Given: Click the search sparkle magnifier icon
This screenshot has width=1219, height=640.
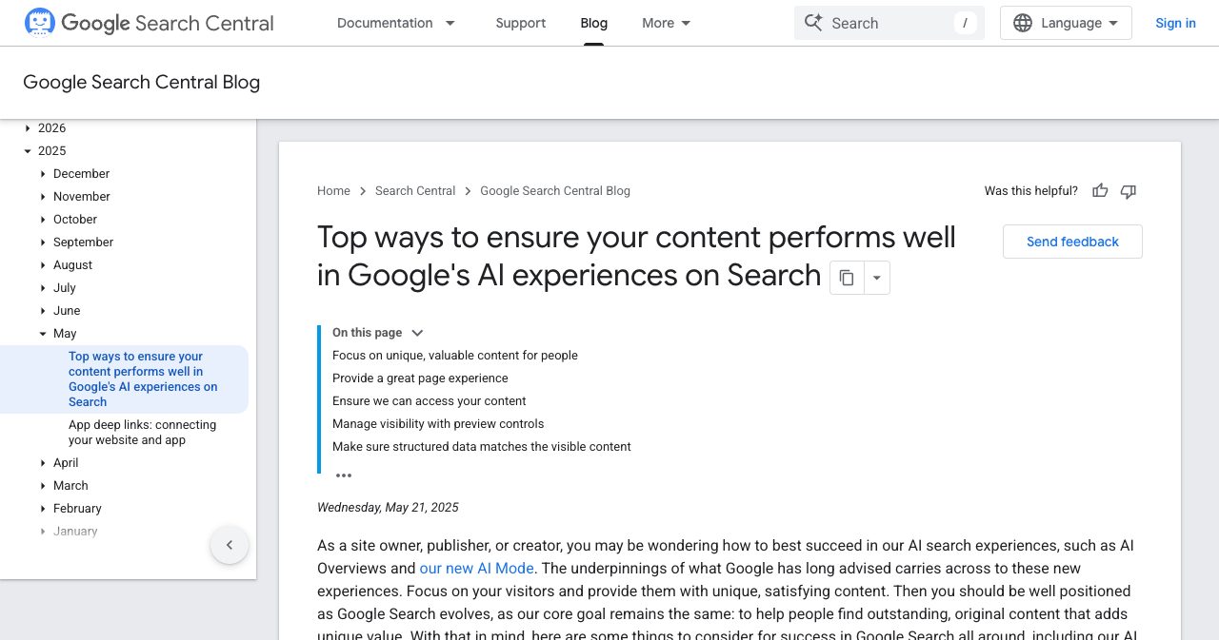Looking at the screenshot, I should (813, 23).
